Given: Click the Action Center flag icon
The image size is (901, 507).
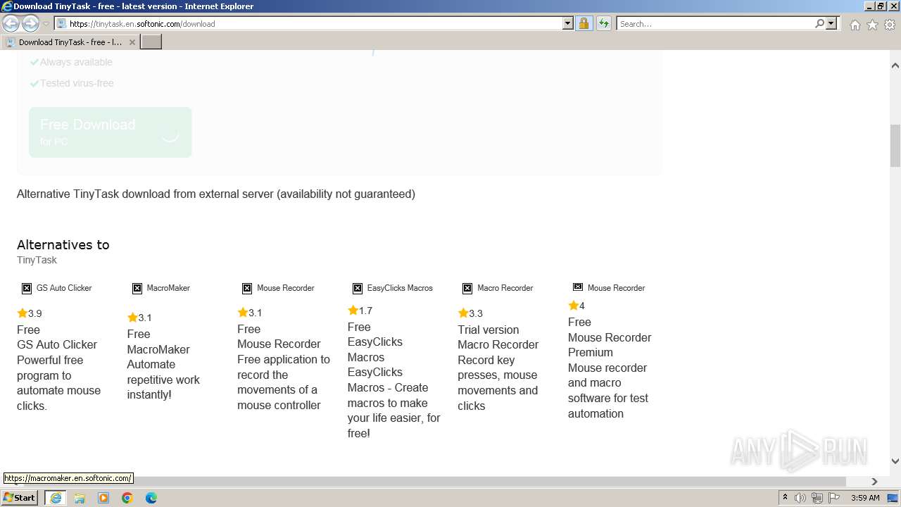Looking at the screenshot, I should (834, 498).
